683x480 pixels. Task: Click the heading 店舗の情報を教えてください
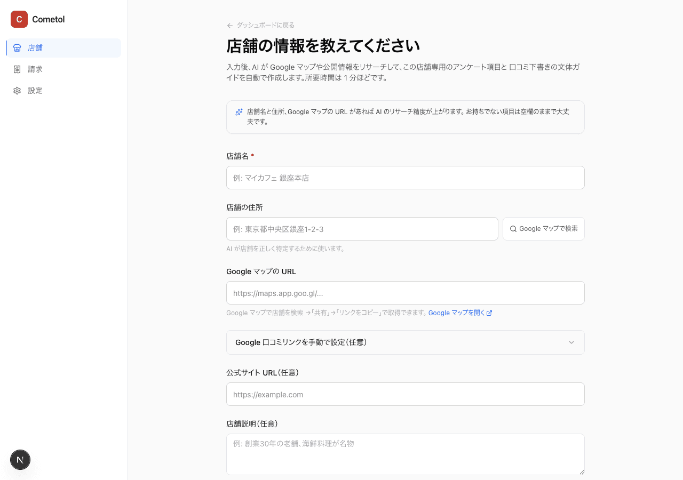coord(323,46)
